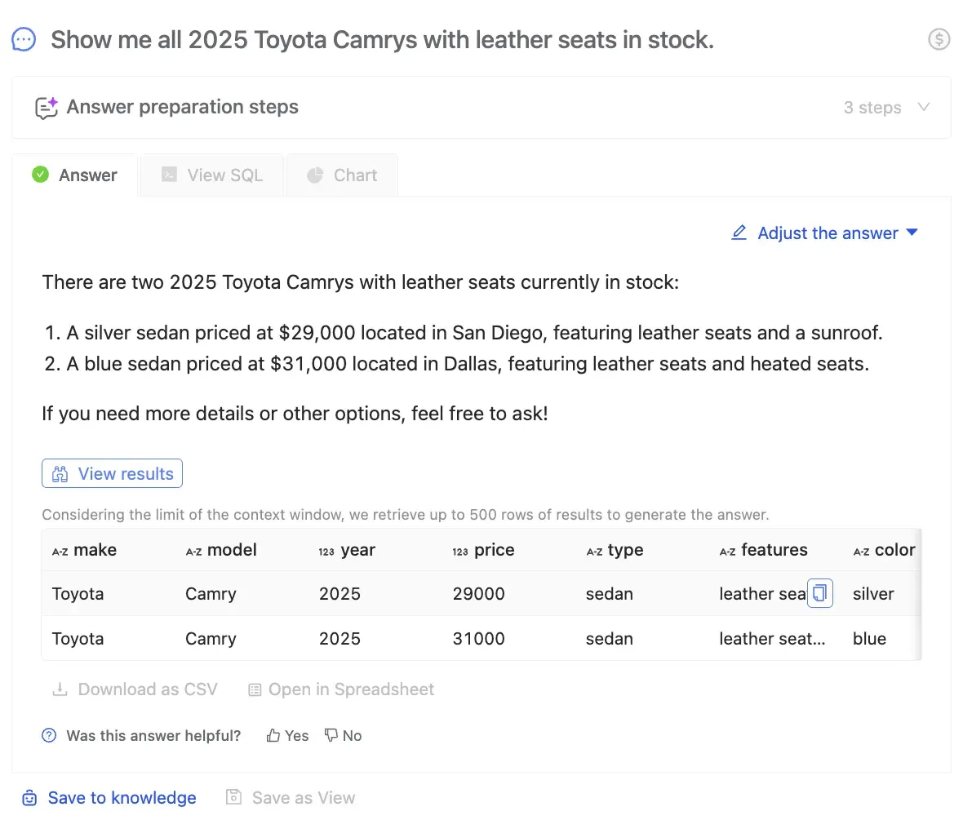Select the Answer tab

click(75, 175)
